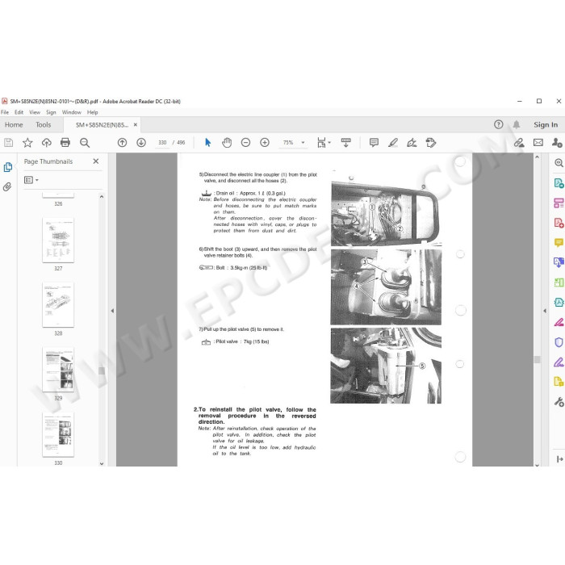Click the Save file icon
The width and height of the screenshot is (565, 565).
(8, 143)
